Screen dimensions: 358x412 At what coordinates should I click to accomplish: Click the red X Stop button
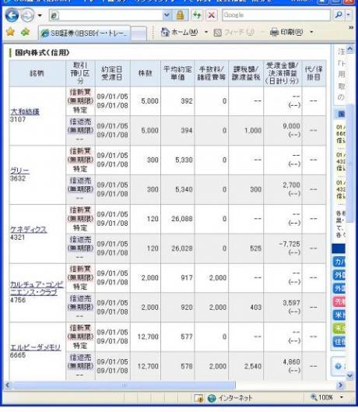tap(211, 16)
